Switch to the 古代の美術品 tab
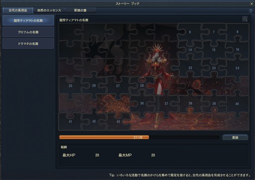Viewport: 255px width, 180px height. click(18, 10)
